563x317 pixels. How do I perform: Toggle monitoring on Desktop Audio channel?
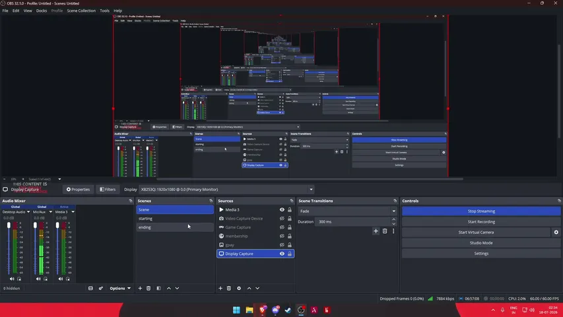coord(19,279)
